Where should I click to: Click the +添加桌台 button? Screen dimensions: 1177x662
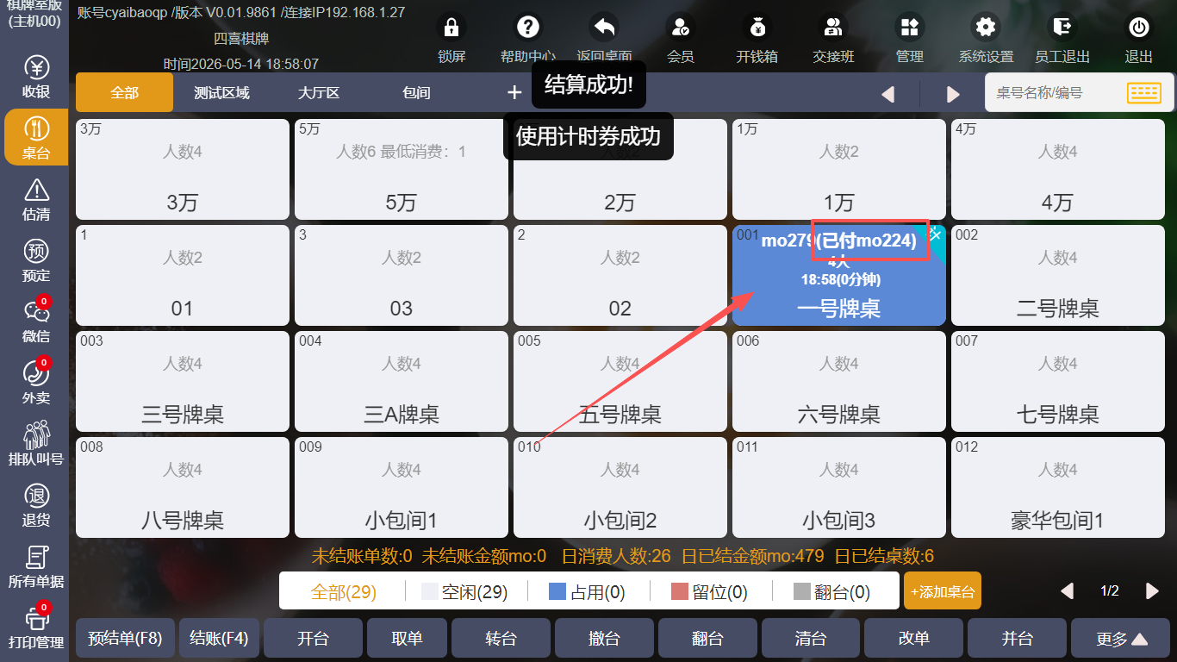[943, 591]
